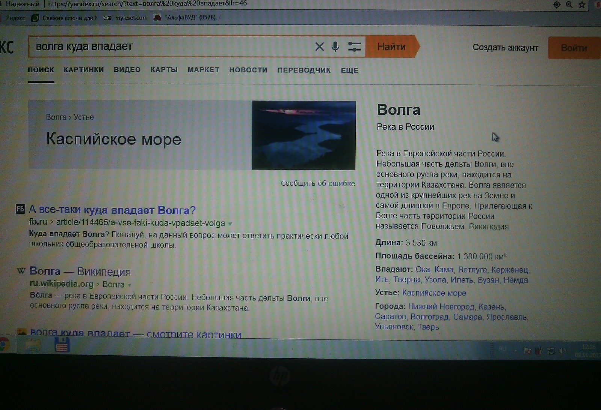The height and width of the screenshot is (410, 601).
Task: Open the ЕЩЁ menu tab
Action: point(350,70)
